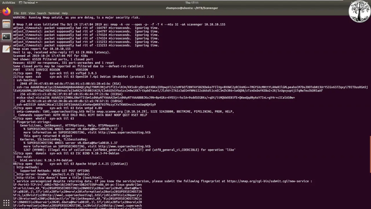Click 'Commands supported: AUTH HELO EHLO' line
Screen dimensions: 371x209
click(x=80, y=115)
